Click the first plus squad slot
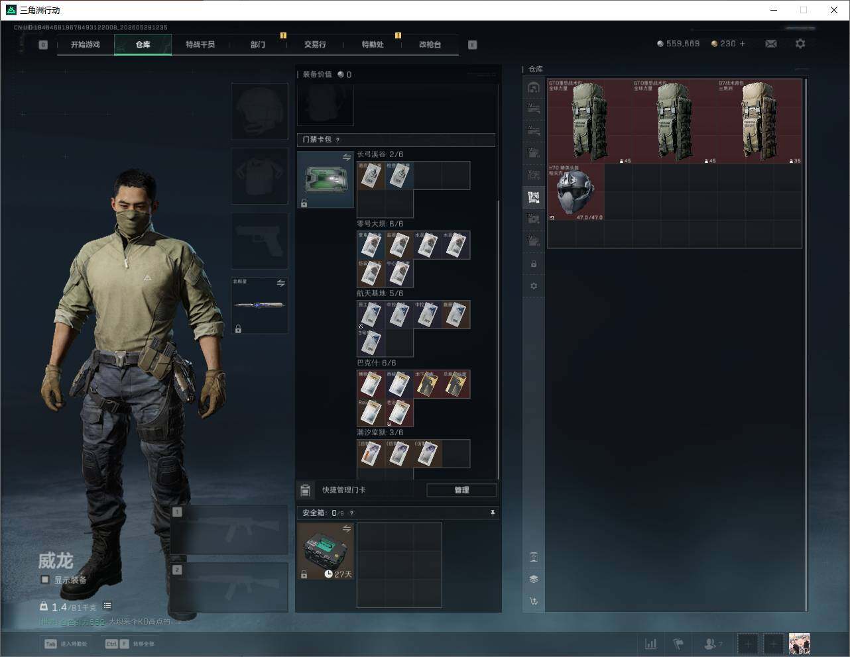850x657 pixels. (747, 644)
